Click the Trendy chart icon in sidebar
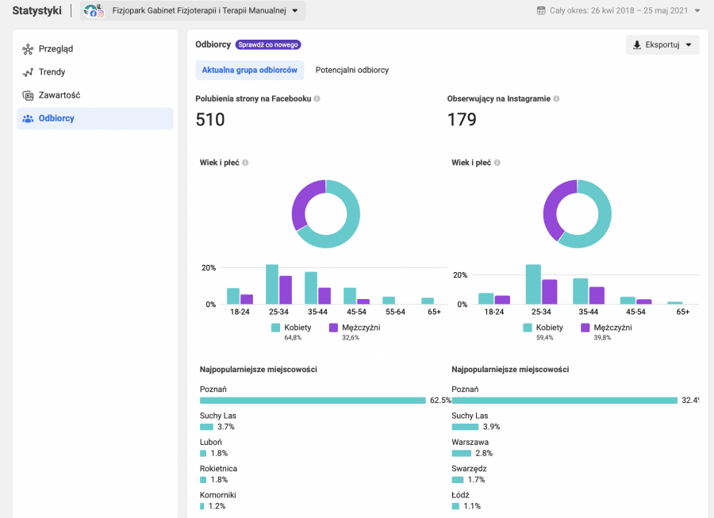 tap(28, 72)
